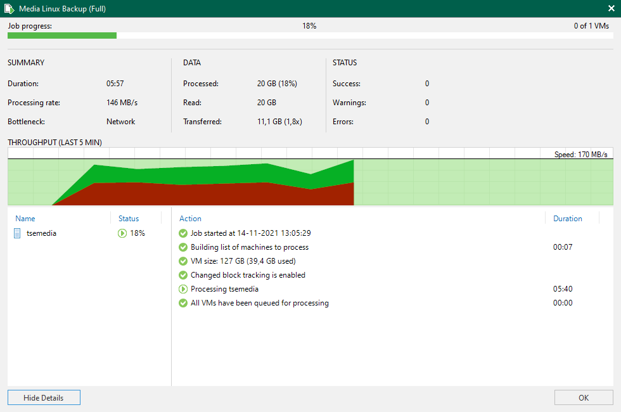Click the green job progress bar
The image size is (621, 412).
point(61,35)
